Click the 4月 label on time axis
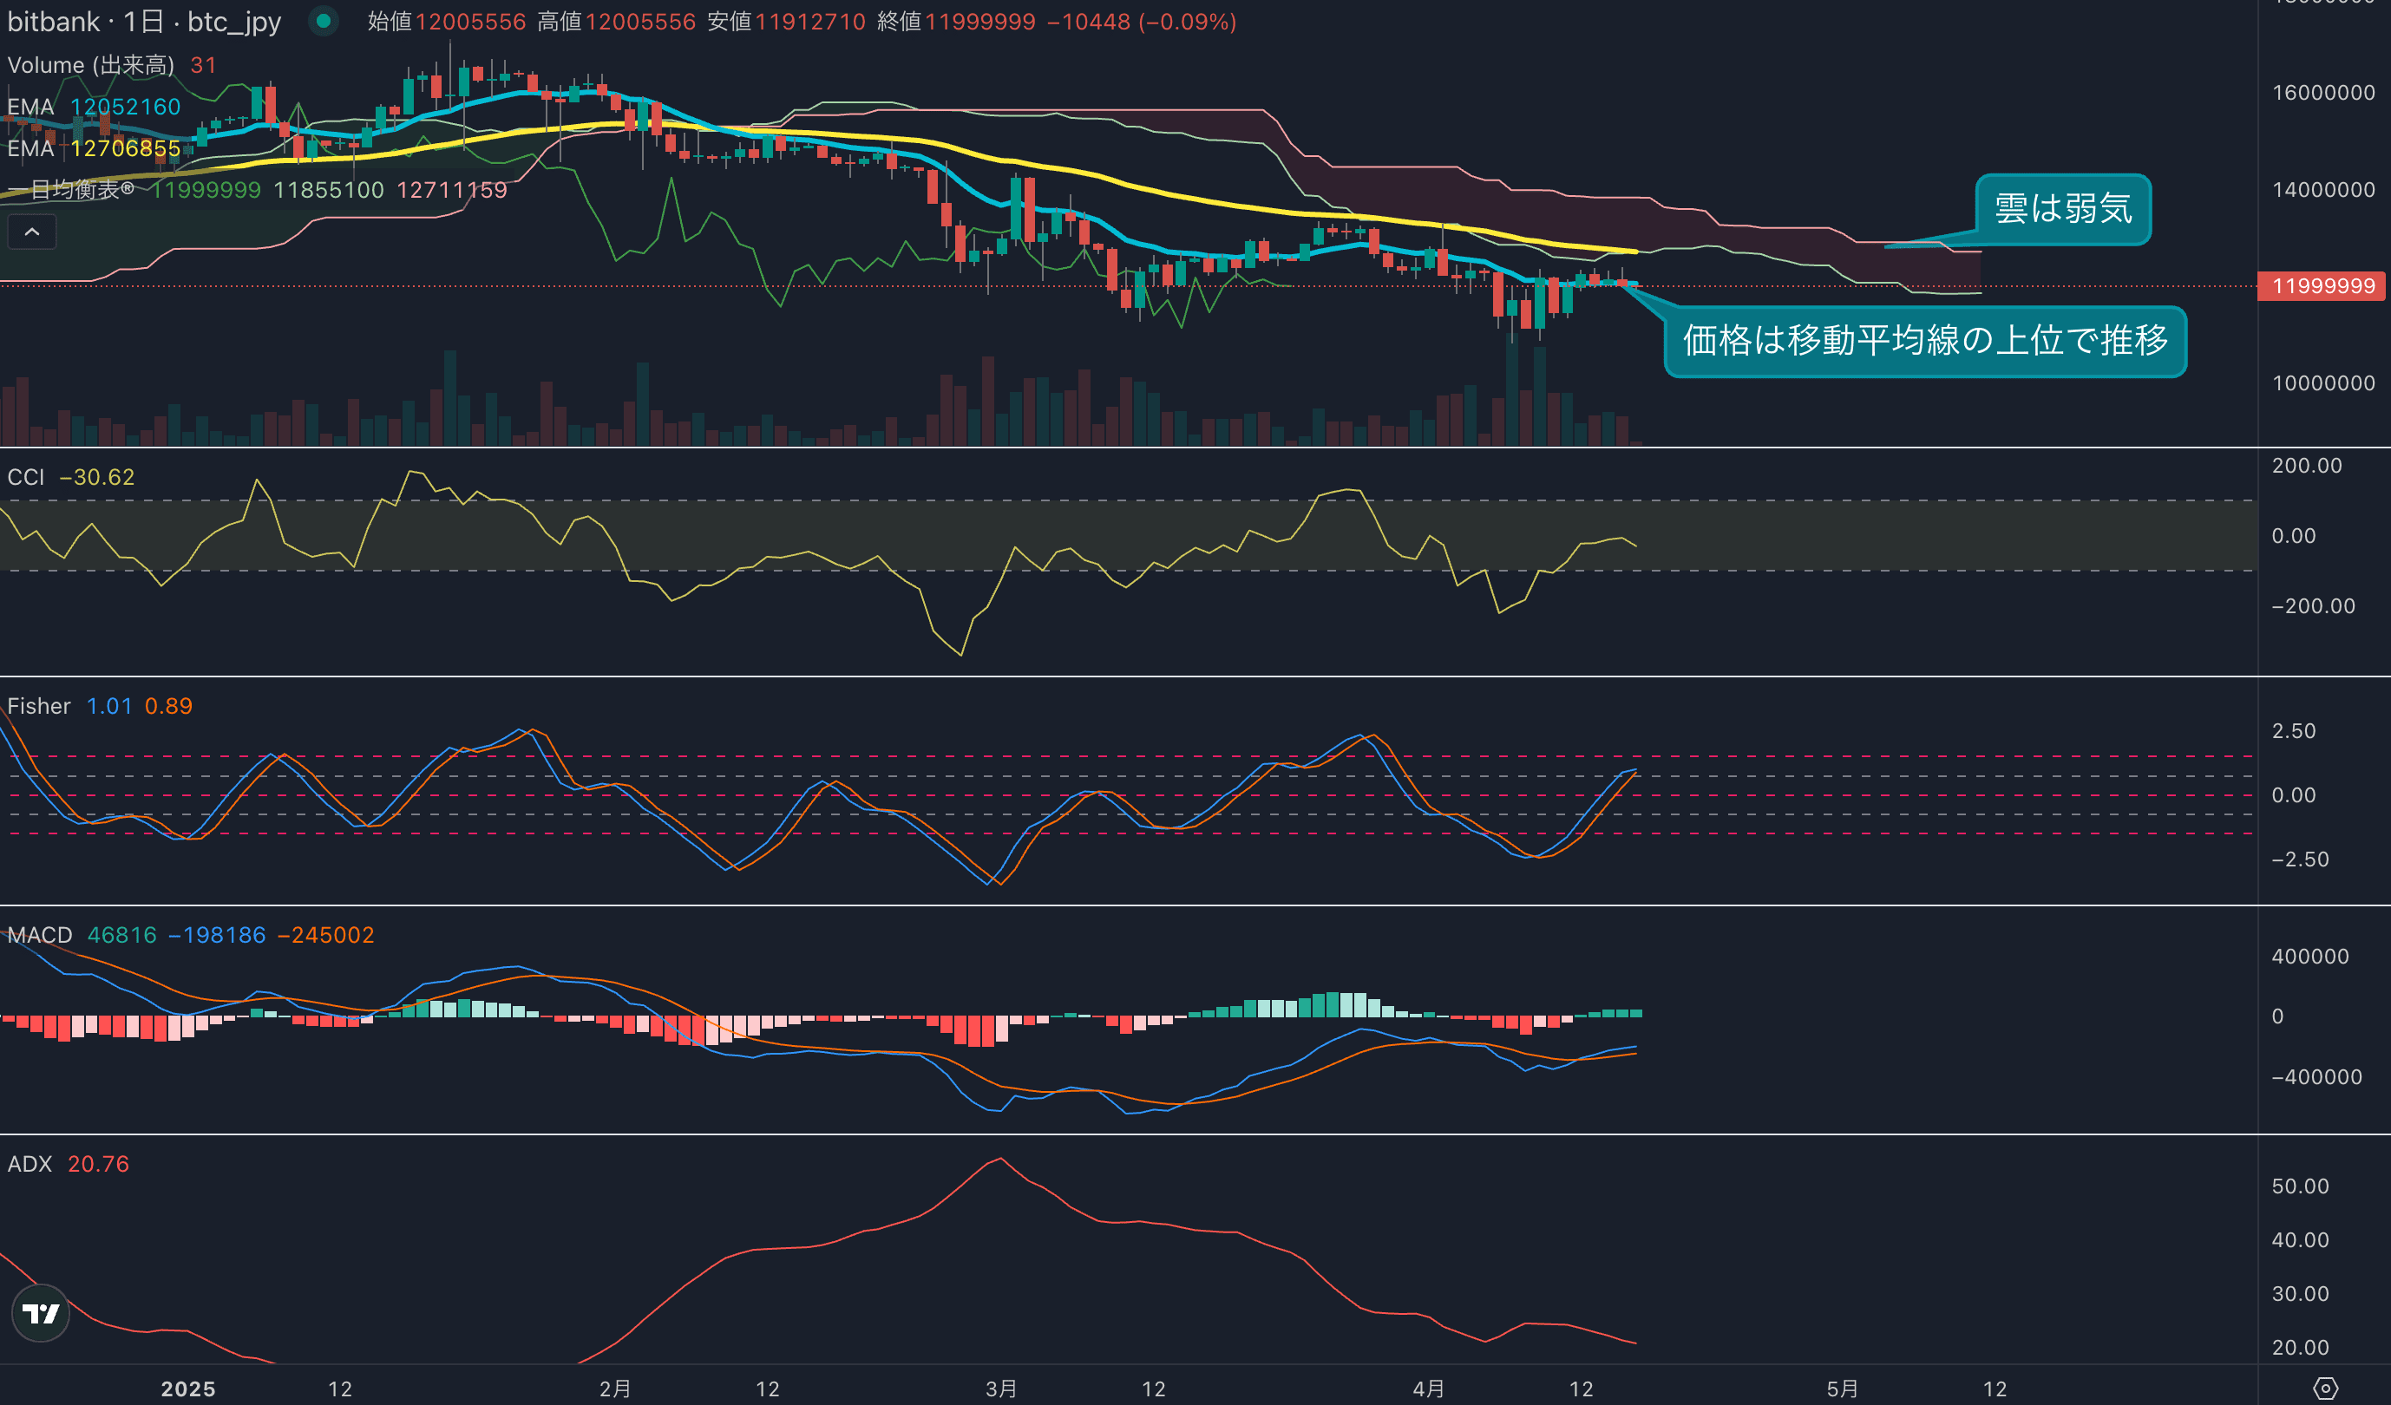 (1428, 1389)
